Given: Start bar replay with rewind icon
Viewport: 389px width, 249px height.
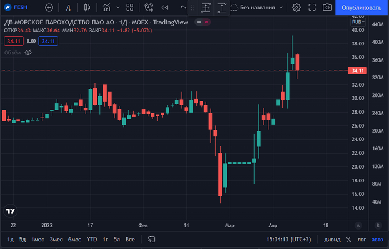Looking at the screenshot, I should (164, 7).
